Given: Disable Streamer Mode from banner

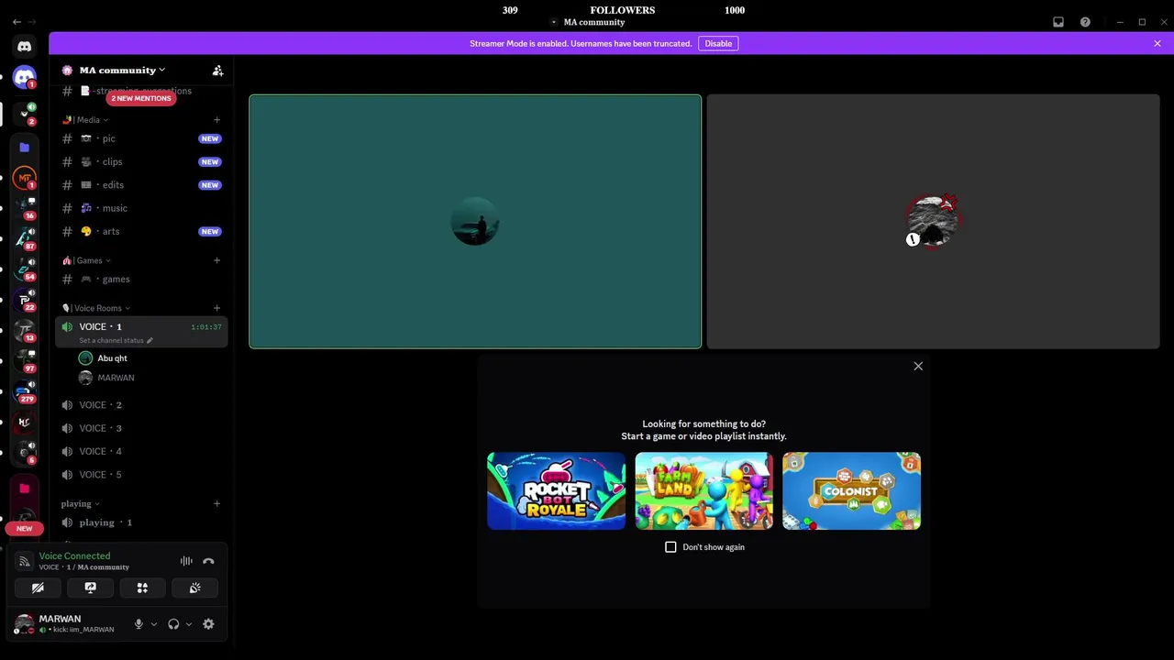Looking at the screenshot, I should coord(718,43).
